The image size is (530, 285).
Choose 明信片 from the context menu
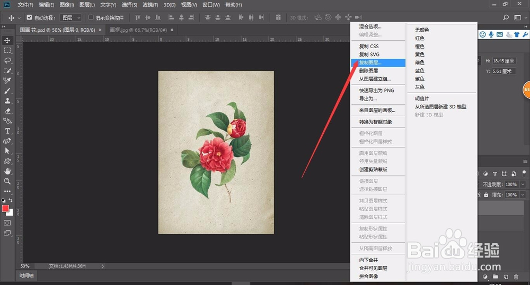pos(442,98)
